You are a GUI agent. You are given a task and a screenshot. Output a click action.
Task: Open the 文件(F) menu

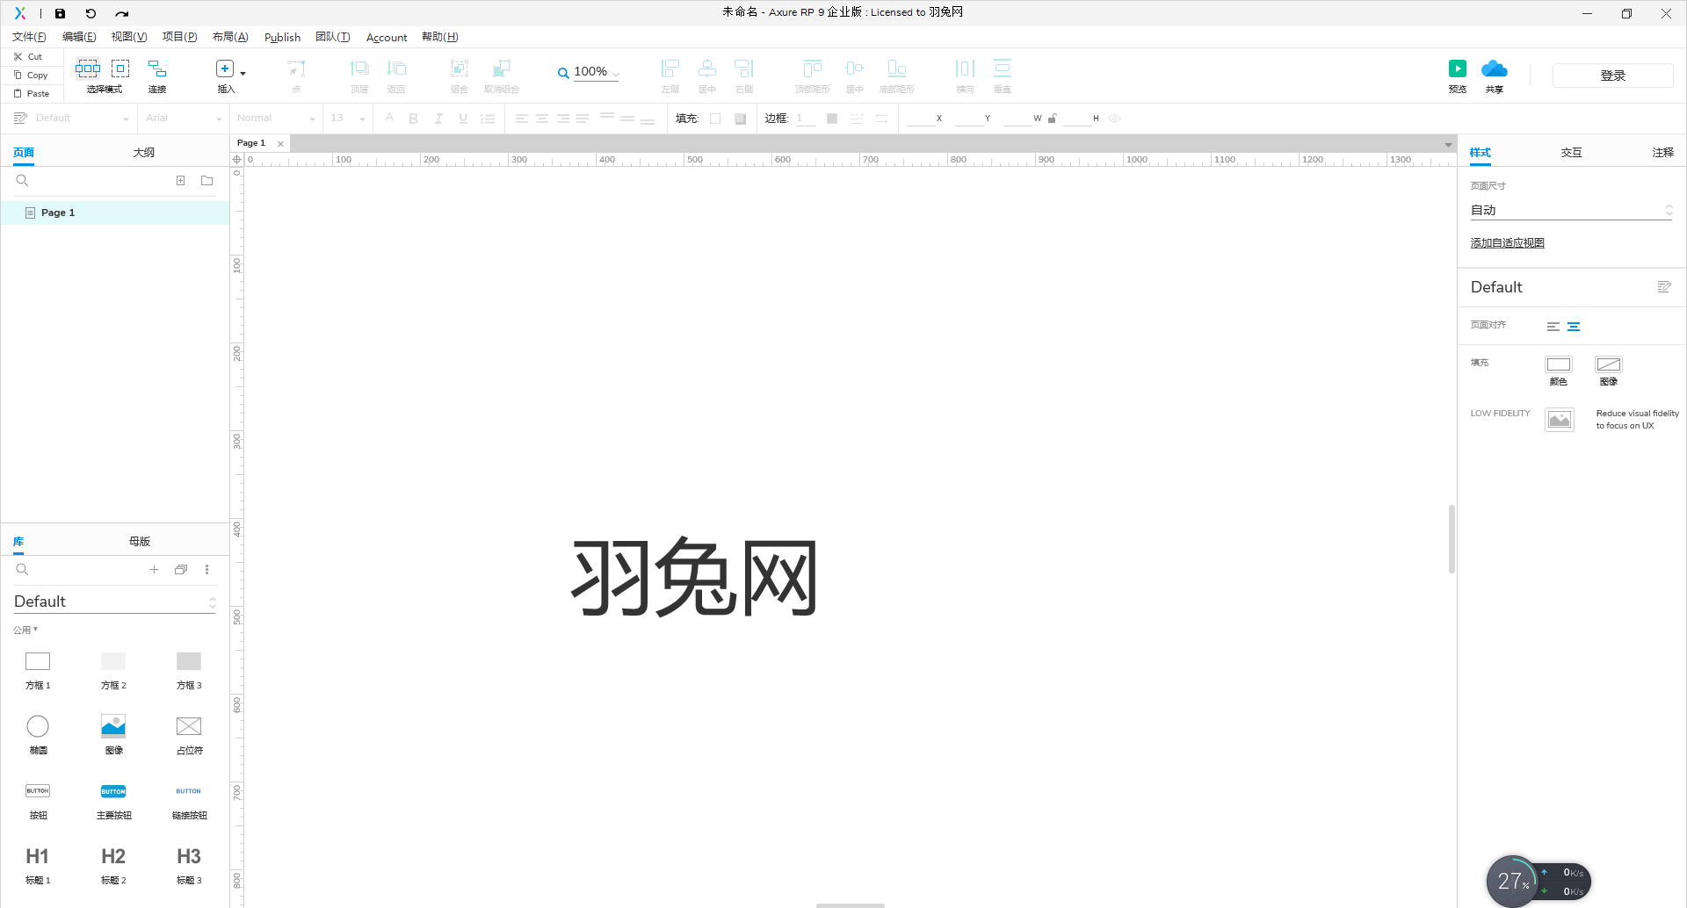point(29,37)
